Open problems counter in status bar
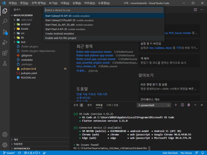 tap(32, 153)
